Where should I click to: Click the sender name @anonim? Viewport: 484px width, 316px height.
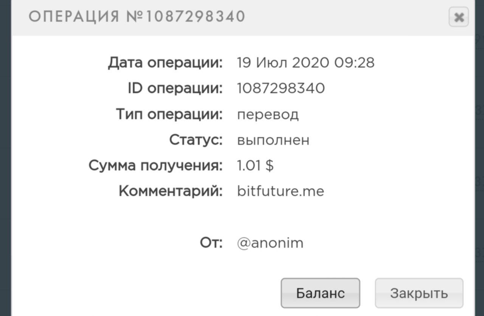(x=270, y=243)
